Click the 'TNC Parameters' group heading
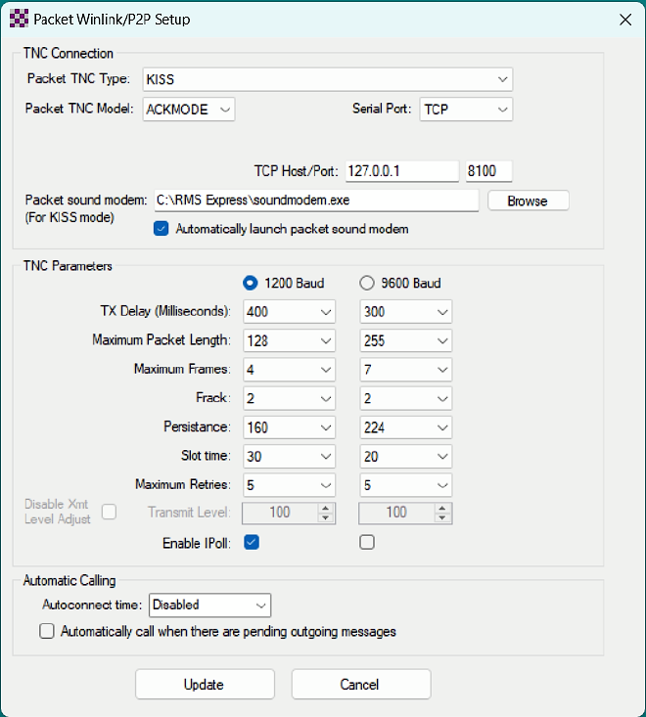 pos(68,266)
